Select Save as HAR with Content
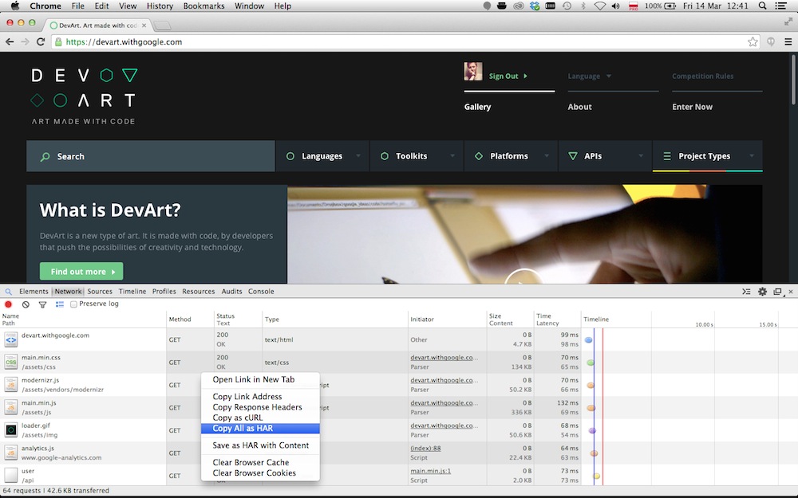This screenshot has width=798, height=498. pyautogui.click(x=260, y=445)
